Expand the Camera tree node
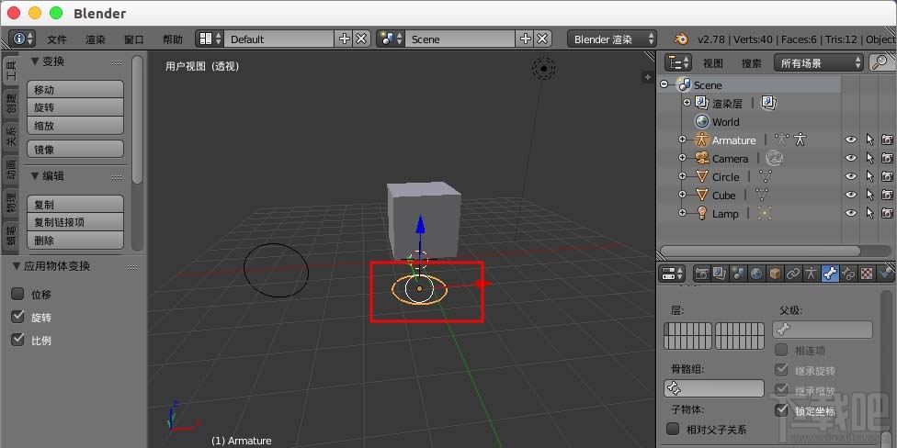The height and width of the screenshot is (448, 897). point(682,158)
